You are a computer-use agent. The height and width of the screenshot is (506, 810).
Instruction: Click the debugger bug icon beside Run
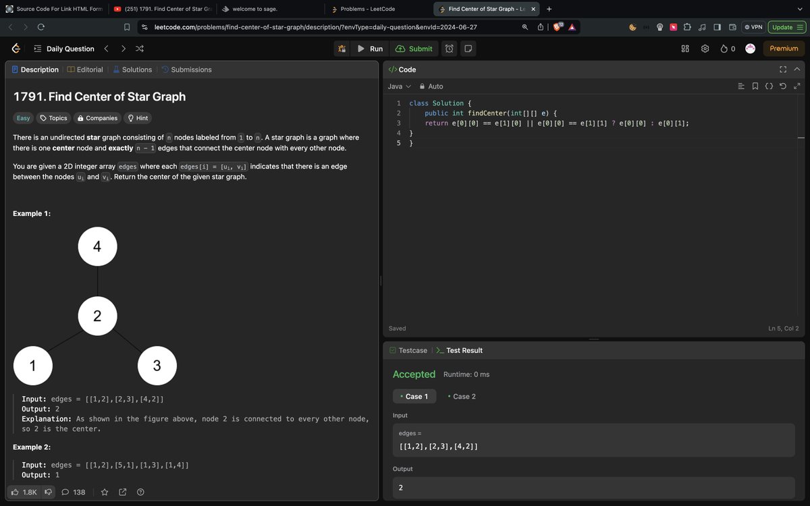[x=342, y=49]
